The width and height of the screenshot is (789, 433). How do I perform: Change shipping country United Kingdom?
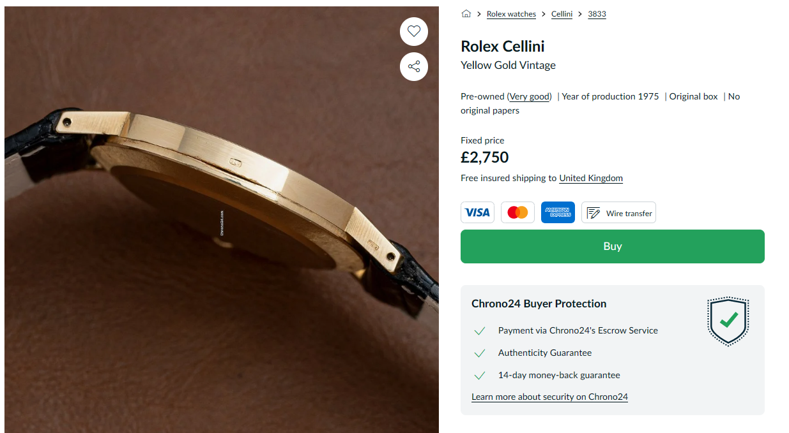(x=591, y=178)
